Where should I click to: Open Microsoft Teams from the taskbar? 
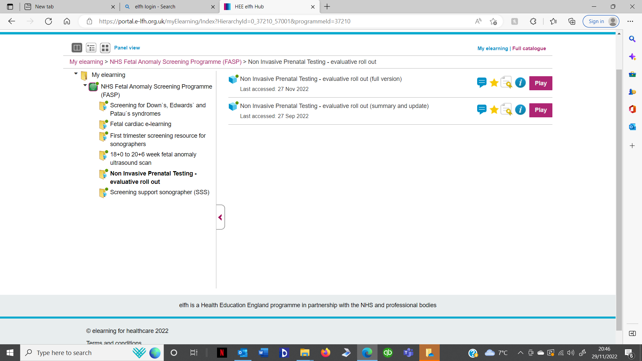[408, 353]
